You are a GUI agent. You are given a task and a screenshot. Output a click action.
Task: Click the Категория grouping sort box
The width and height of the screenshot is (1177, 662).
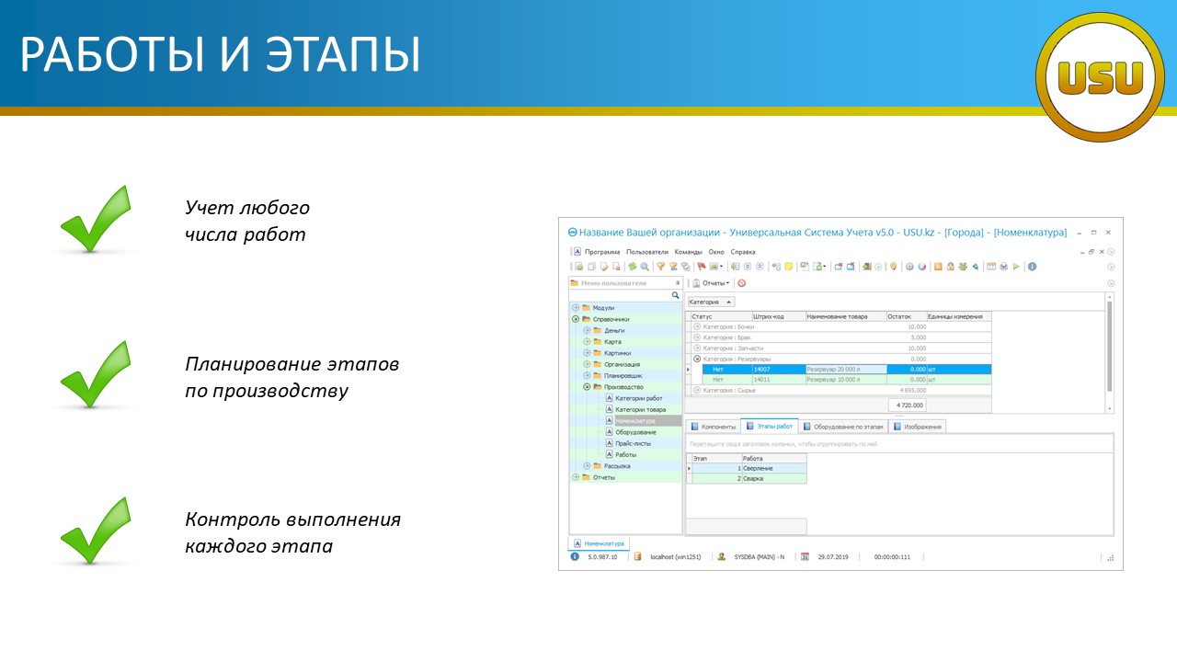pos(712,302)
